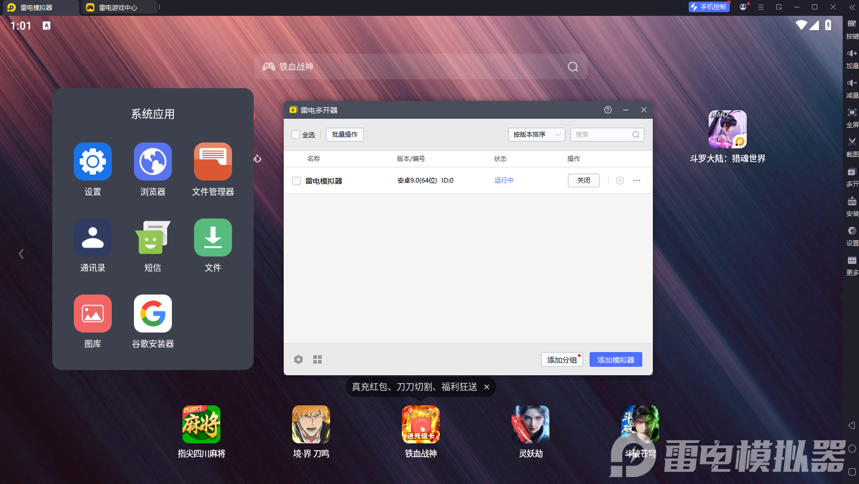Viewport: 859px width, 484px height.
Task: Open the 短信 messaging app
Action: (153, 238)
